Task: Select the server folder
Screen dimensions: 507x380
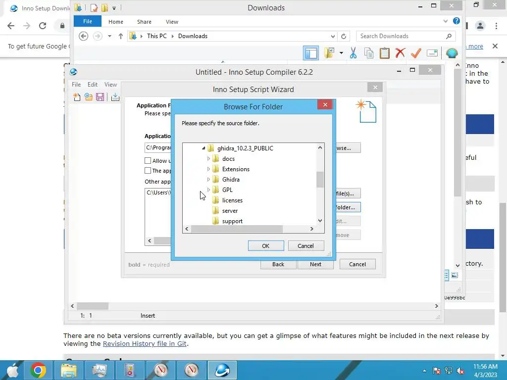Action: coord(230,211)
